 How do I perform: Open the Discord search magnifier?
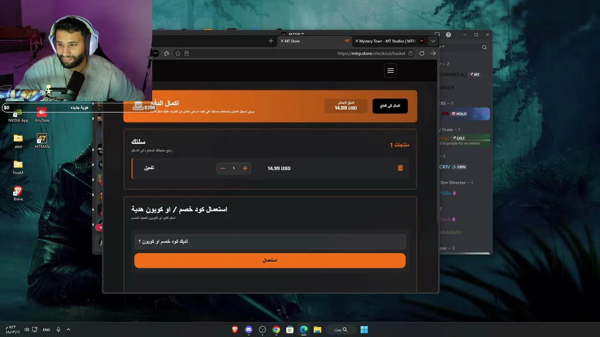tap(485, 47)
